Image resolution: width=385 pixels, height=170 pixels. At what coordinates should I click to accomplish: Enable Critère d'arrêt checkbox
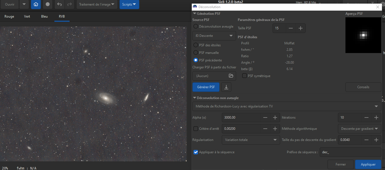click(x=196, y=129)
